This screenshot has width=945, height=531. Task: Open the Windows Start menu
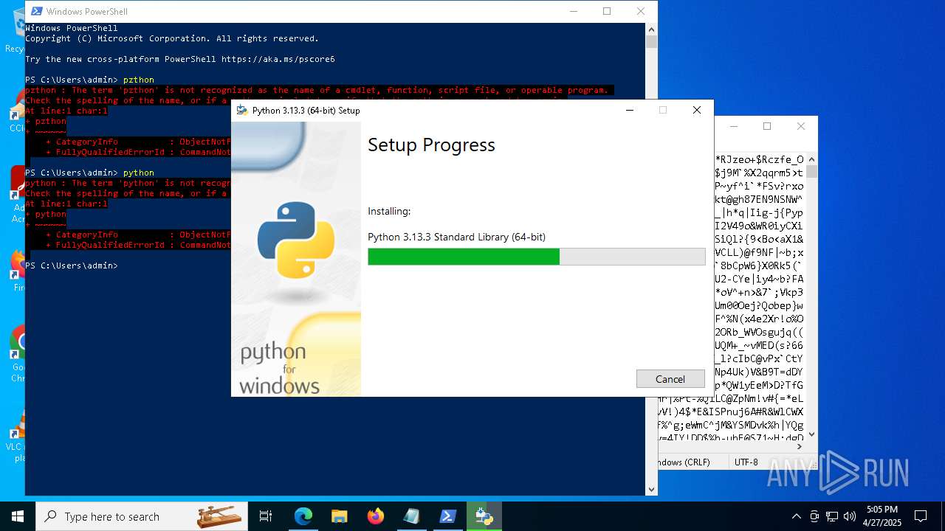(x=18, y=516)
